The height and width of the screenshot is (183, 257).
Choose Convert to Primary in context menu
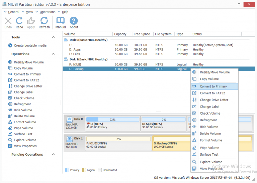coord(215,86)
